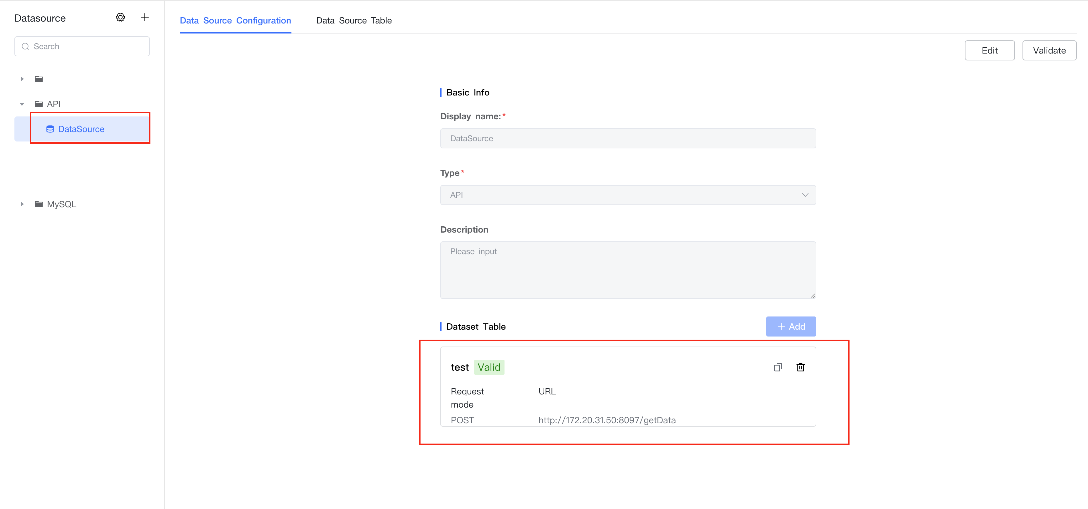
Task: Click the DataSource database icon in tree
Action: (x=50, y=129)
